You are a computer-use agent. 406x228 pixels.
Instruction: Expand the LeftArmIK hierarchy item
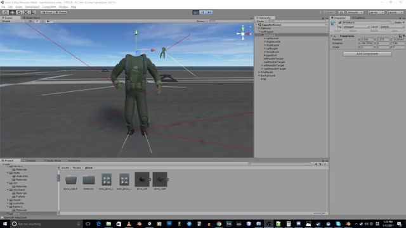click(x=265, y=38)
